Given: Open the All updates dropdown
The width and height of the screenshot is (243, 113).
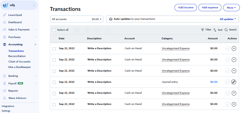Looking at the screenshot, I should coord(228,19).
